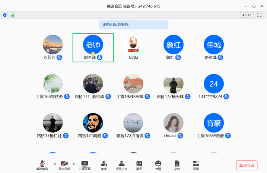The width and height of the screenshot is (267, 173).
Task: Open the Documents (文档) panel
Action: (x=177, y=165)
